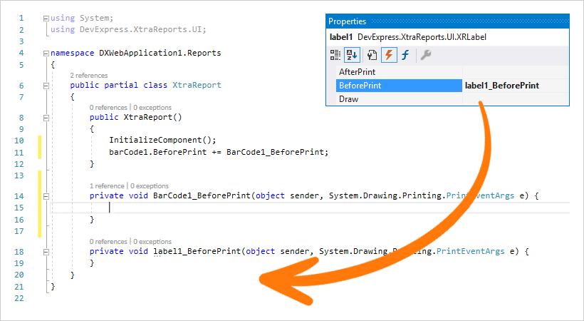Click the wrench icon in Properties toolbar
This screenshot has width=584, height=321.
pos(426,55)
